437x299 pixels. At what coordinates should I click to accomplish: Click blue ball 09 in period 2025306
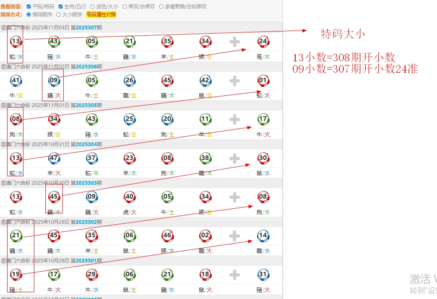point(54,80)
